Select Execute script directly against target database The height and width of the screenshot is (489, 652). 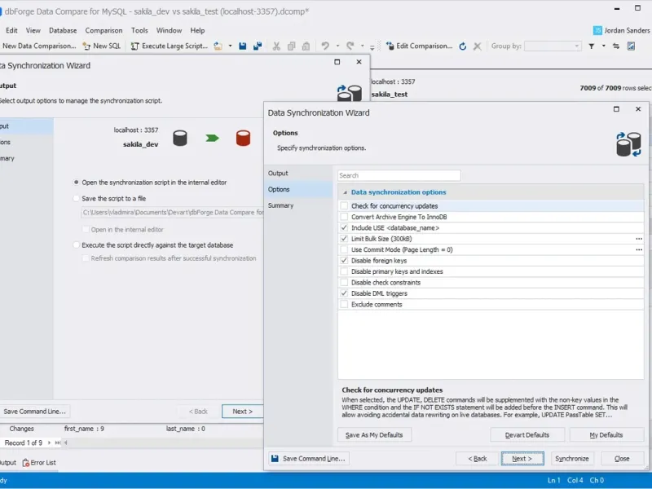click(77, 244)
